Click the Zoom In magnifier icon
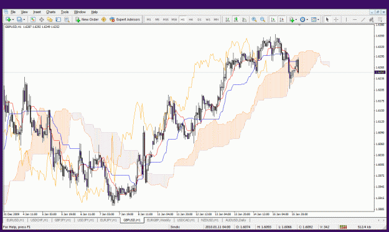 click(x=254, y=19)
